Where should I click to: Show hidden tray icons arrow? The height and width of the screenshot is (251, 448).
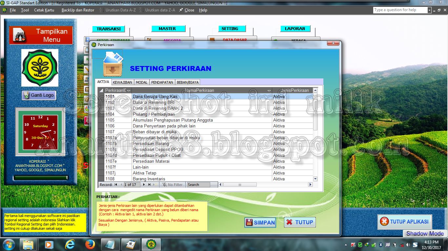(x=346, y=245)
